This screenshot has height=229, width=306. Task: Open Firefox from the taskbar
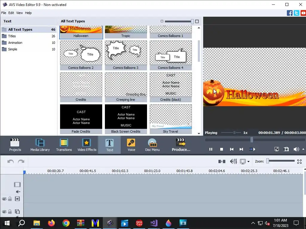click(51, 223)
